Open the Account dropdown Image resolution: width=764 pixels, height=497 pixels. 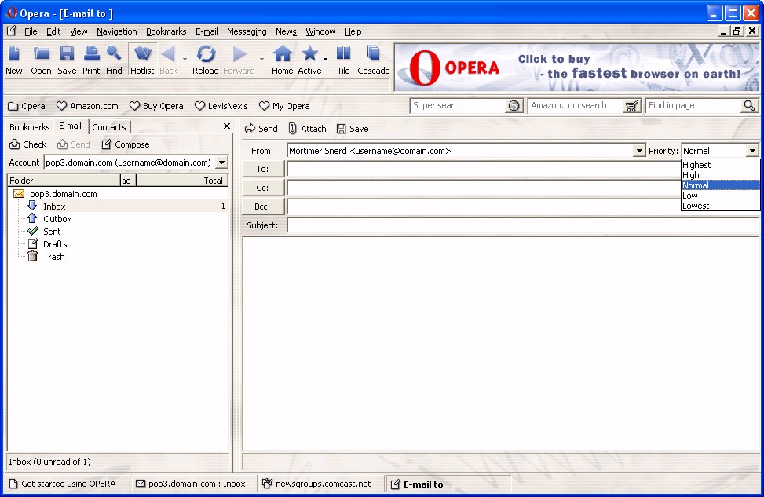click(x=221, y=163)
